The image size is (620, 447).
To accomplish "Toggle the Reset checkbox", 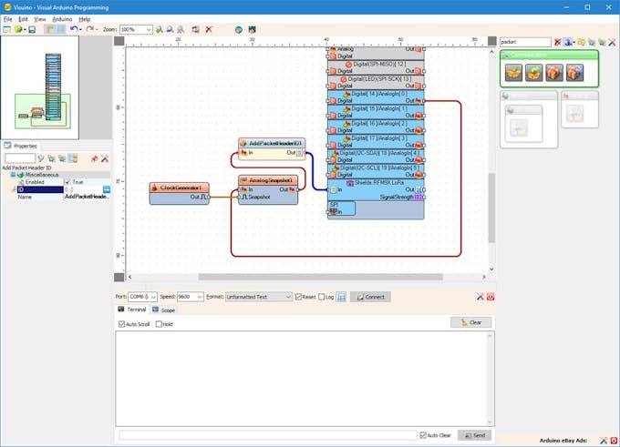I will coord(298,297).
